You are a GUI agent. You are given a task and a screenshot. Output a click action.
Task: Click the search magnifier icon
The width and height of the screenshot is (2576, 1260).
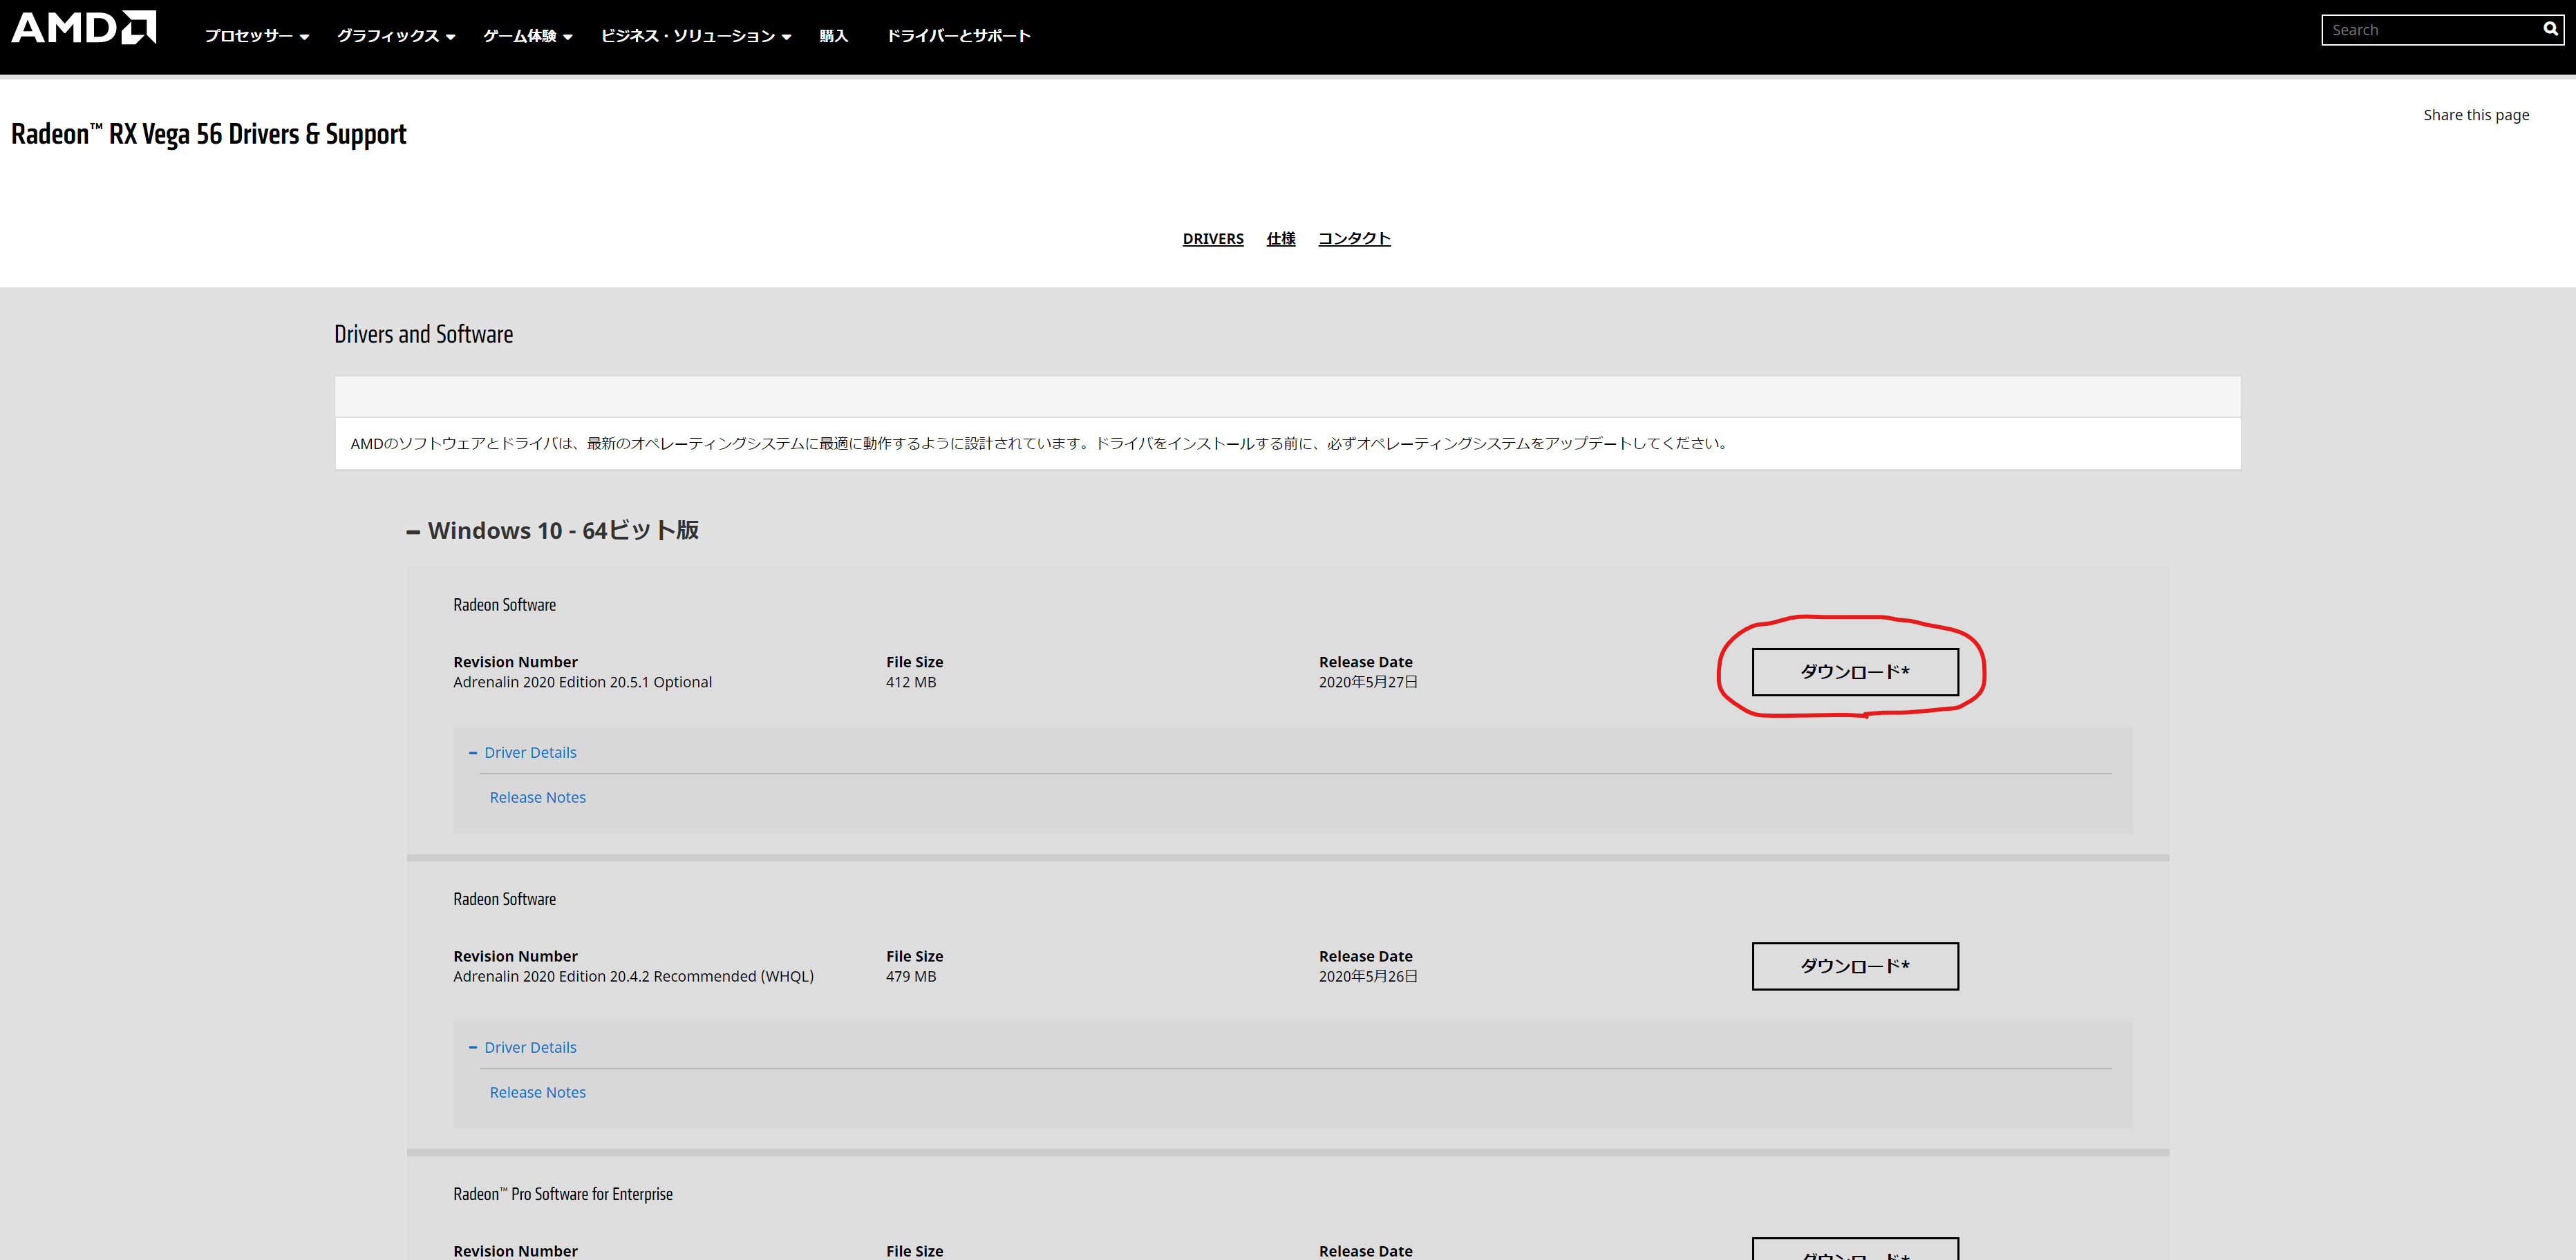point(2550,29)
